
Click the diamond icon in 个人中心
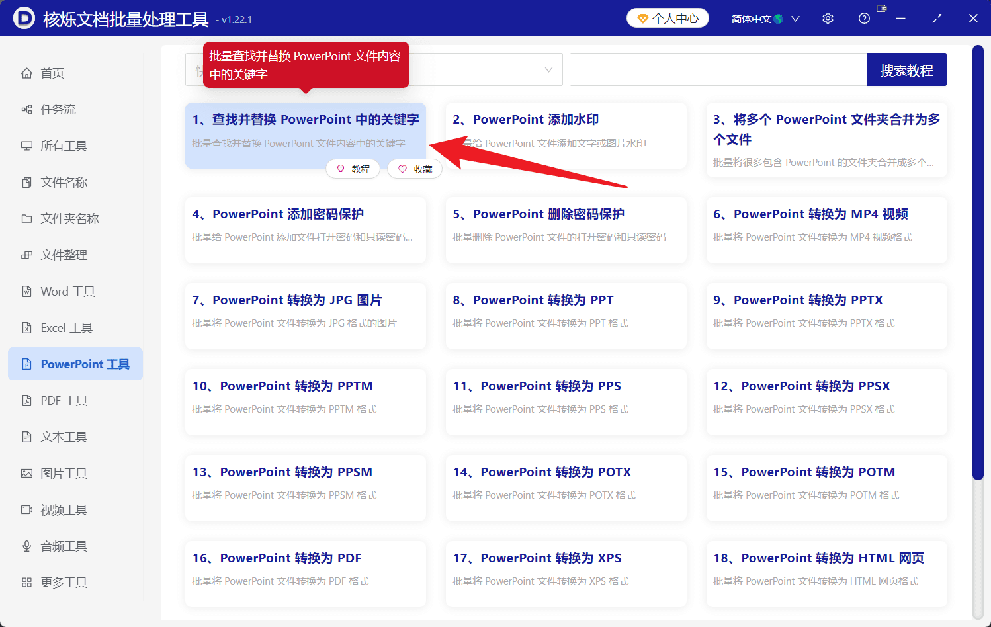(x=642, y=19)
